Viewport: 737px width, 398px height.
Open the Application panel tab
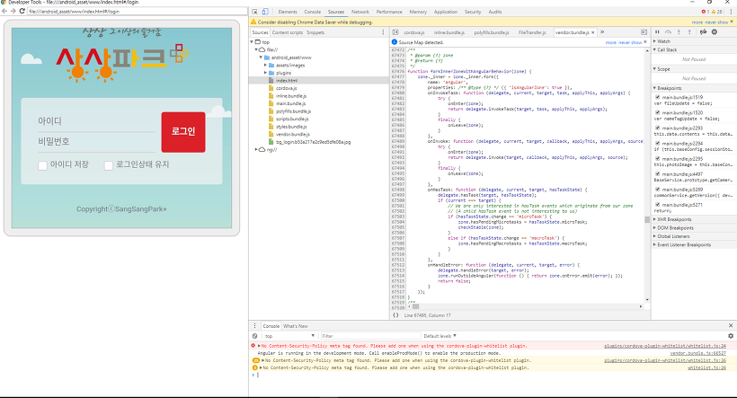(x=446, y=12)
